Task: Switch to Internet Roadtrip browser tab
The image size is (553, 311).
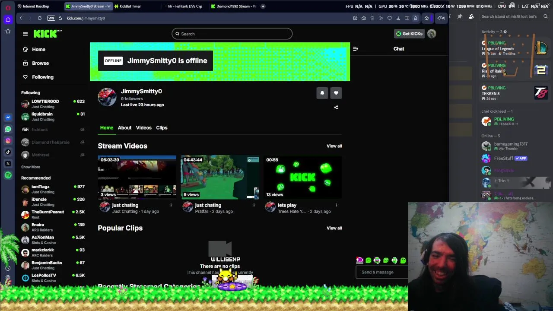Action: point(36,6)
